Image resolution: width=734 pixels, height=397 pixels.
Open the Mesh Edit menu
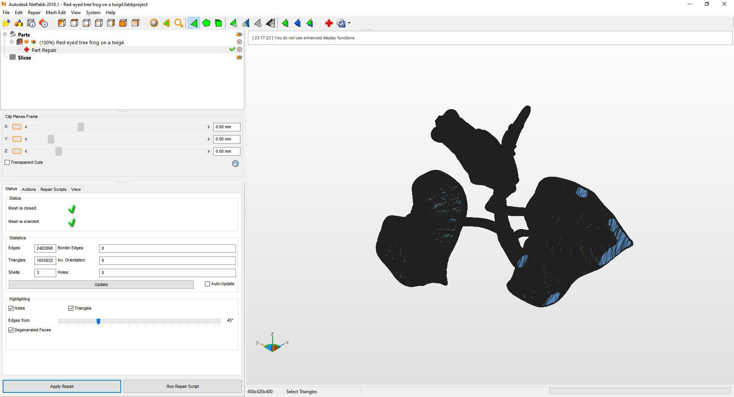(x=56, y=13)
